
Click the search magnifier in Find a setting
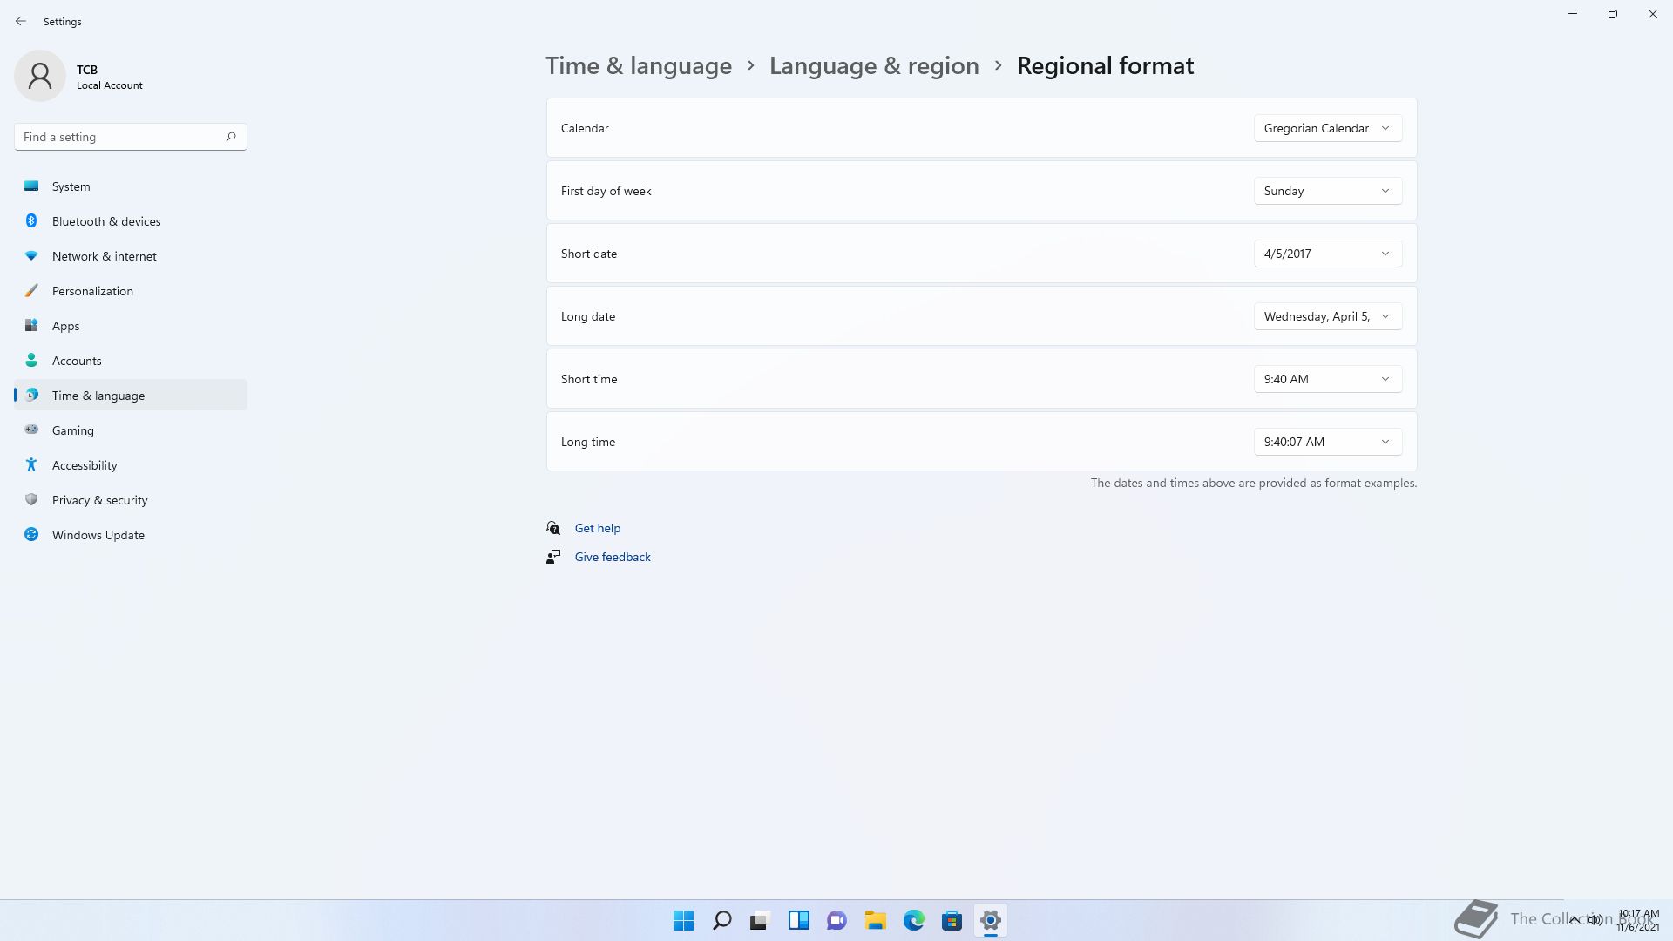click(x=231, y=137)
